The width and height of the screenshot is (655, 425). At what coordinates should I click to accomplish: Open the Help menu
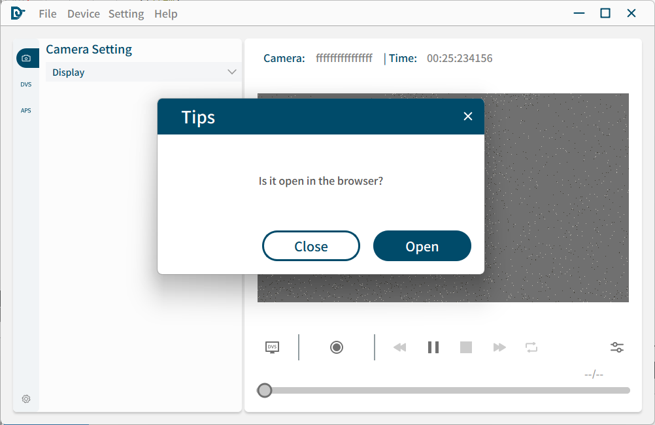click(166, 14)
